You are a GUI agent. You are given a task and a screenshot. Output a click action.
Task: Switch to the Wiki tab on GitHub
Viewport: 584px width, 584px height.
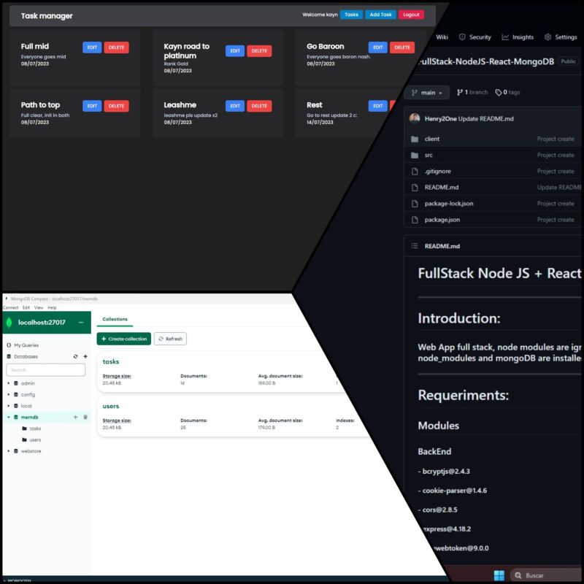[442, 37]
